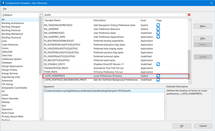Image resolution: width=215 pixels, height=131 pixels.
Task: Confirm with the OK button
Action: click(x=181, y=126)
